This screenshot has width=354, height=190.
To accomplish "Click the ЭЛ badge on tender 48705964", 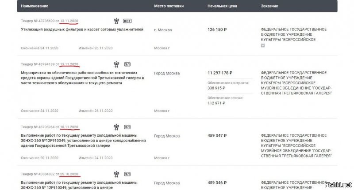I will coord(127,127).
